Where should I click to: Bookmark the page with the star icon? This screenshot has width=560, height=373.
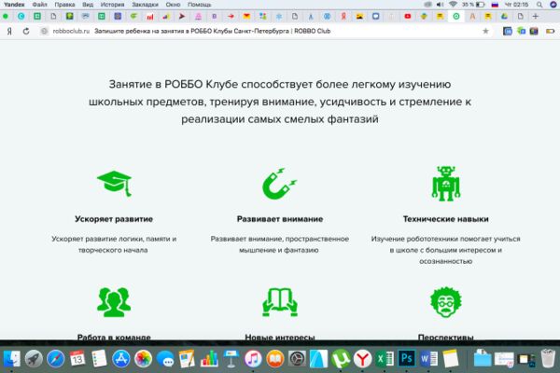(485, 31)
